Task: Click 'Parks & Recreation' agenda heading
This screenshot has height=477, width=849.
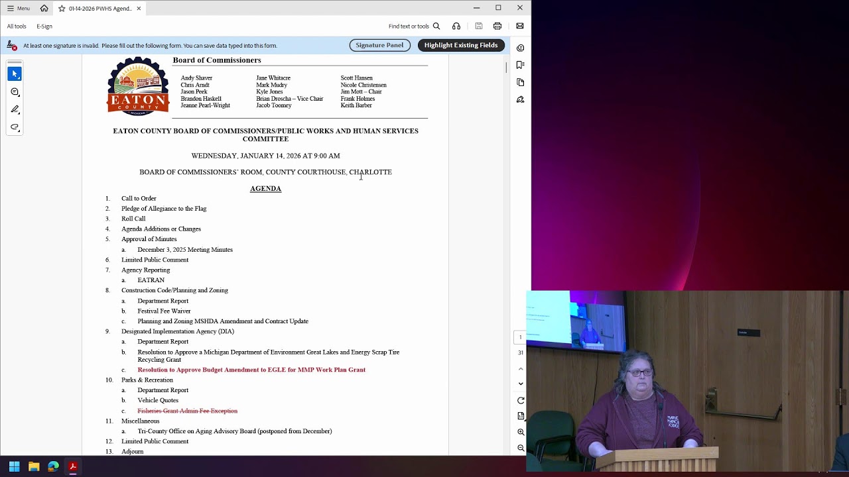Action: pos(147,380)
